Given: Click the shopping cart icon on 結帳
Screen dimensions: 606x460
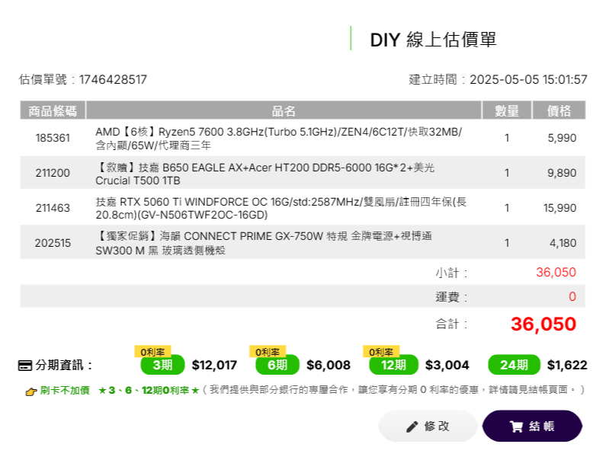Looking at the screenshot, I should 516,426.
